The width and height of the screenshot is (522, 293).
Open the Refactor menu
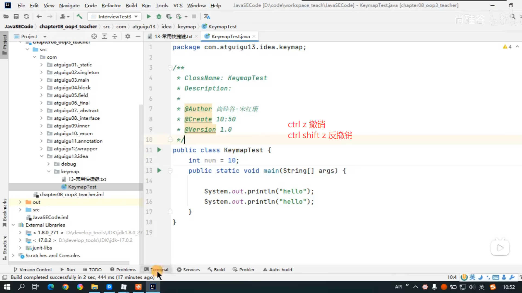(111, 5)
